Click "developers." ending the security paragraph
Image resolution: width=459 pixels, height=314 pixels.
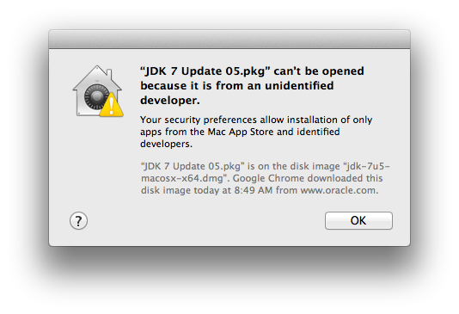tap(166, 144)
